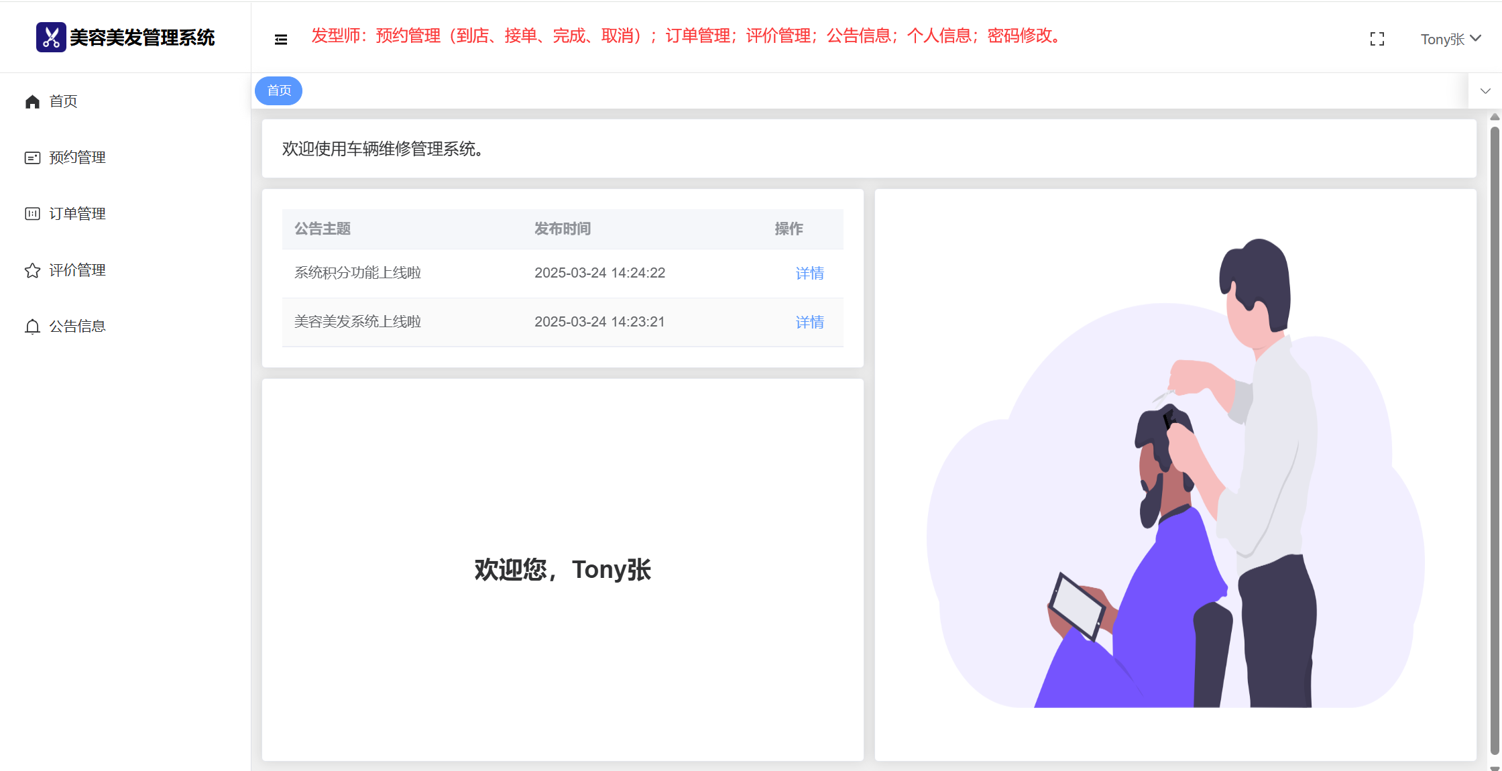Screen dimensions: 1502x771
Task: Click the 评价管理 star icon
Action: pyautogui.click(x=32, y=270)
